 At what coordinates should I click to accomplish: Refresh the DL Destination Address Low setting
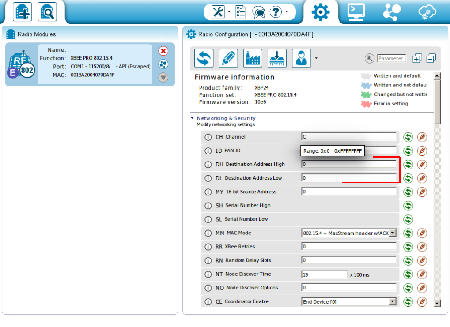(x=408, y=178)
